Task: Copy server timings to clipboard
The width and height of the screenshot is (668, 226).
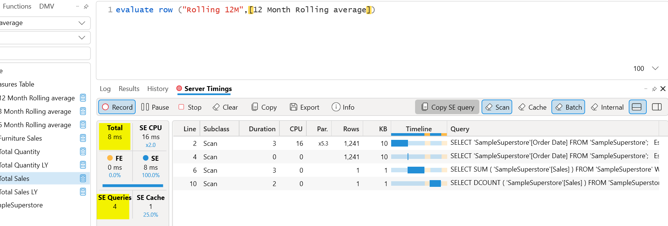Action: pos(264,107)
